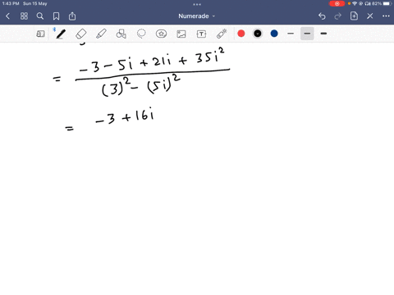Bookmark the current page
The width and height of the screenshot is (394, 295).
click(x=56, y=16)
